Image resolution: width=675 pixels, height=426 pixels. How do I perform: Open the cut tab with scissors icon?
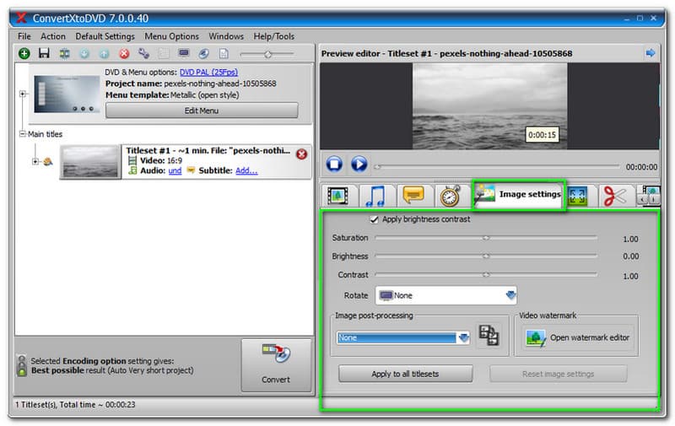[x=613, y=196]
